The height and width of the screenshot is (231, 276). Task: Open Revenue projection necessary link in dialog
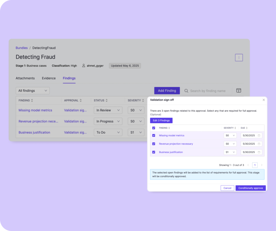click(176, 144)
